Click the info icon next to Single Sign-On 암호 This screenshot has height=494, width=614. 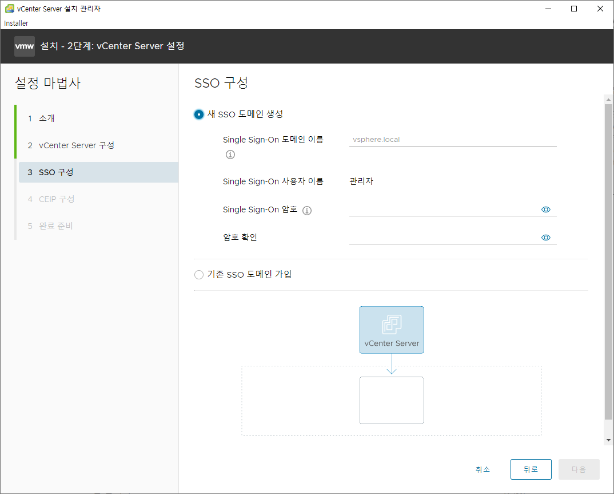pyautogui.click(x=307, y=211)
